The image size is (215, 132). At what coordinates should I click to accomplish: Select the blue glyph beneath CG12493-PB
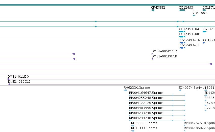coord(182,48)
